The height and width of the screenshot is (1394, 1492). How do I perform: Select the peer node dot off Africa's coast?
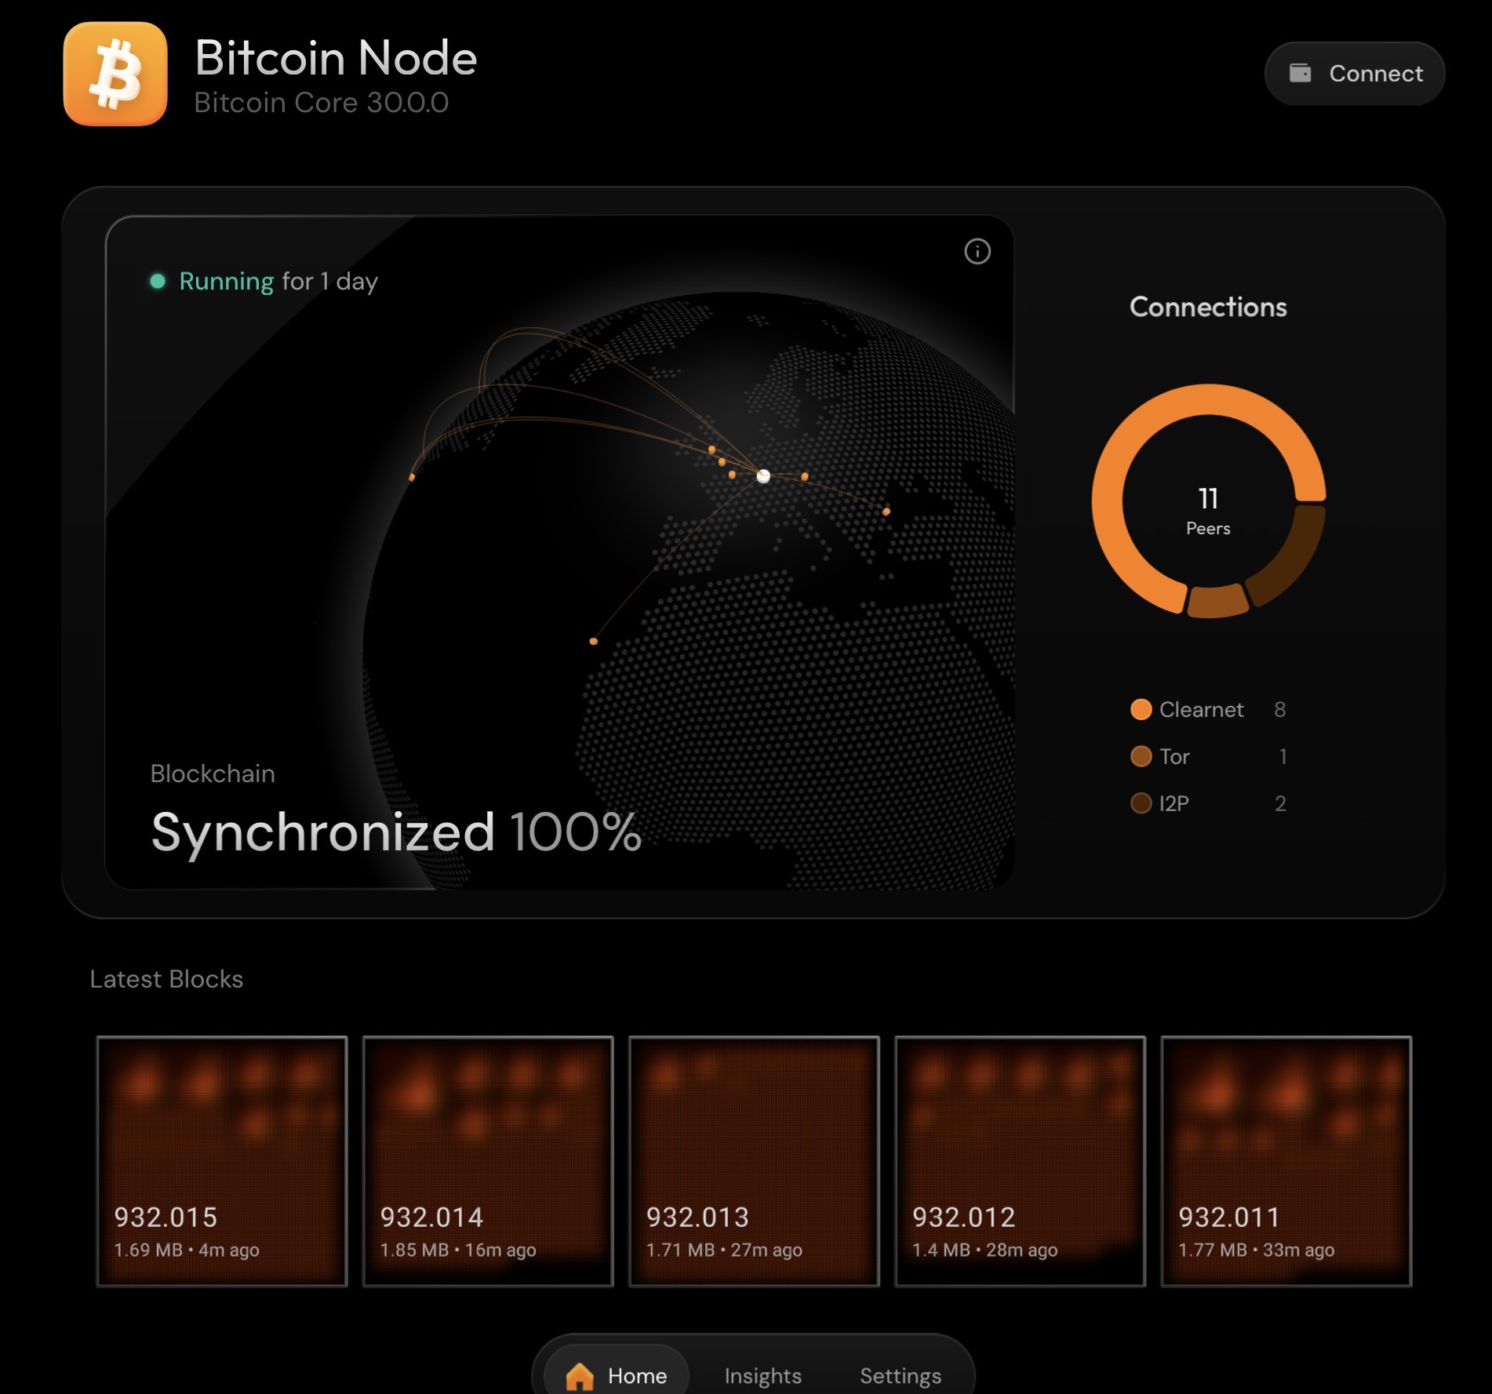[x=594, y=641]
